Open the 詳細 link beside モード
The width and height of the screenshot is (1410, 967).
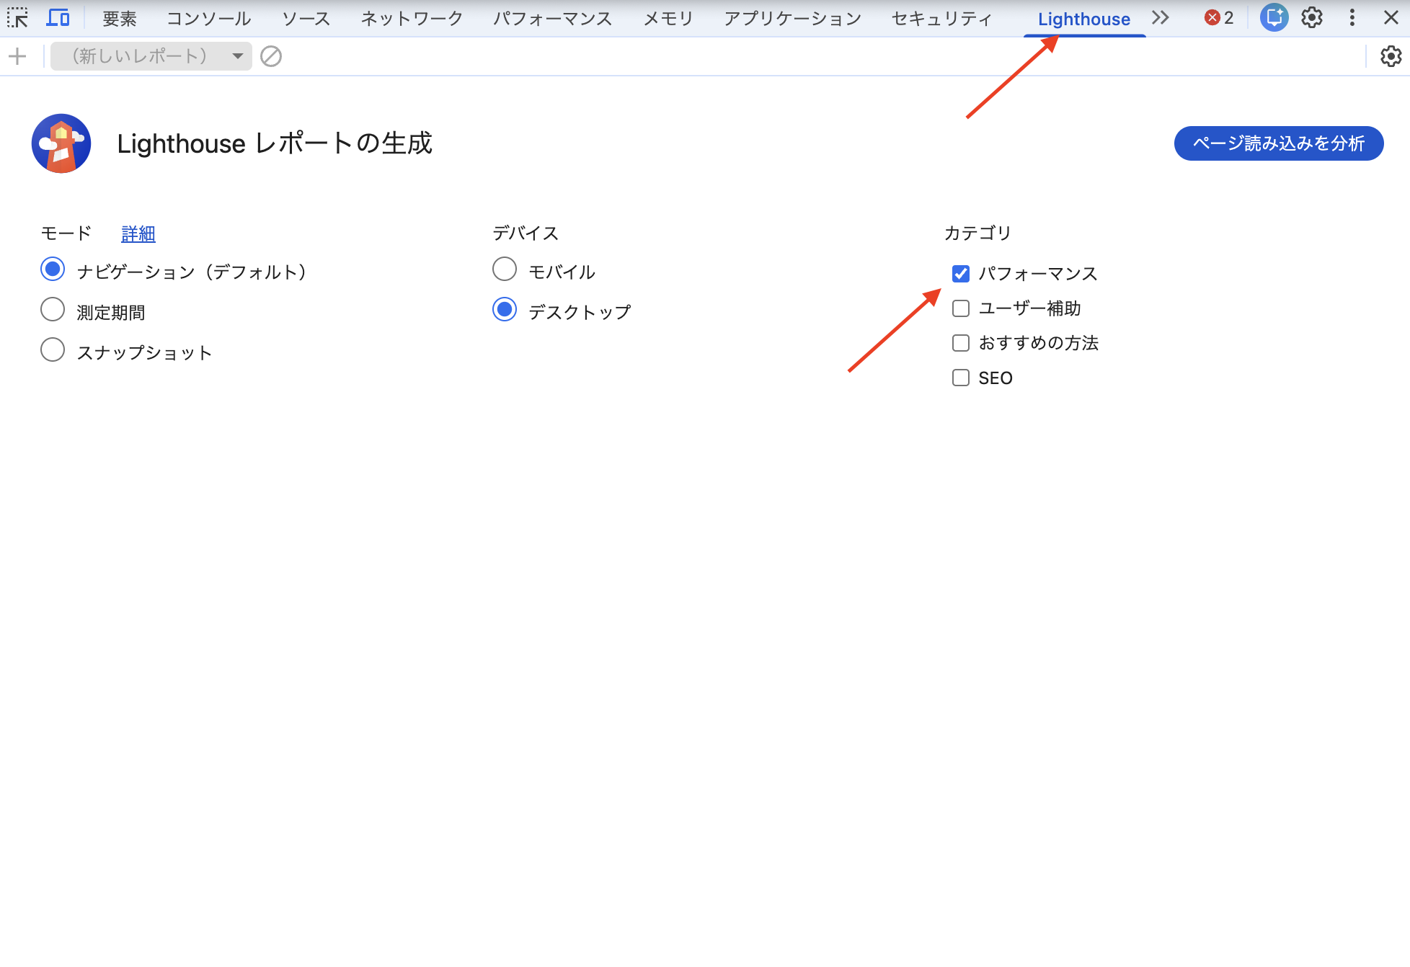pos(138,233)
